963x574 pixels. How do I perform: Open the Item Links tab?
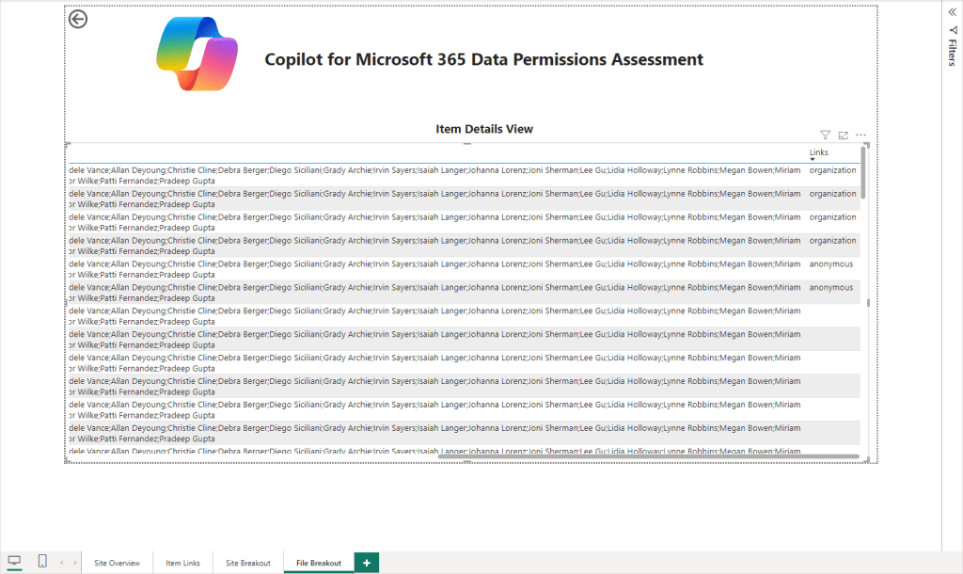point(182,563)
